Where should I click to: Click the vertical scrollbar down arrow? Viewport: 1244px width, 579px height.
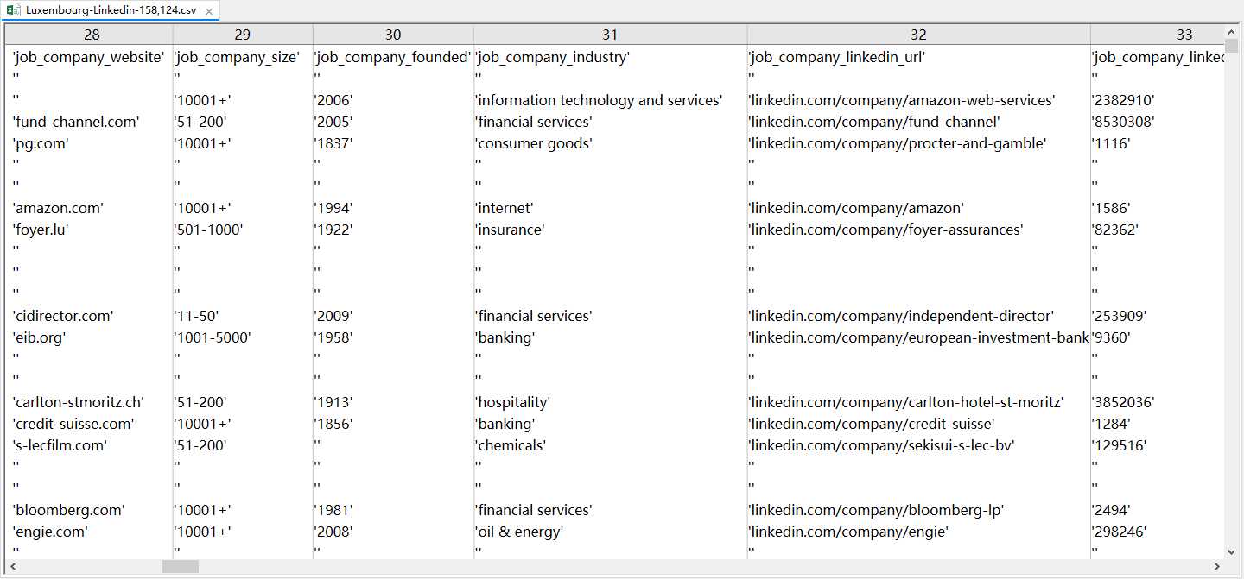coord(1232,551)
